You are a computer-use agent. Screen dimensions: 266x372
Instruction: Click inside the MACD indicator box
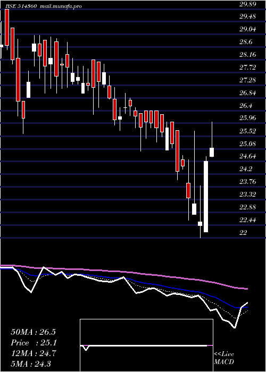(x=146, y=345)
